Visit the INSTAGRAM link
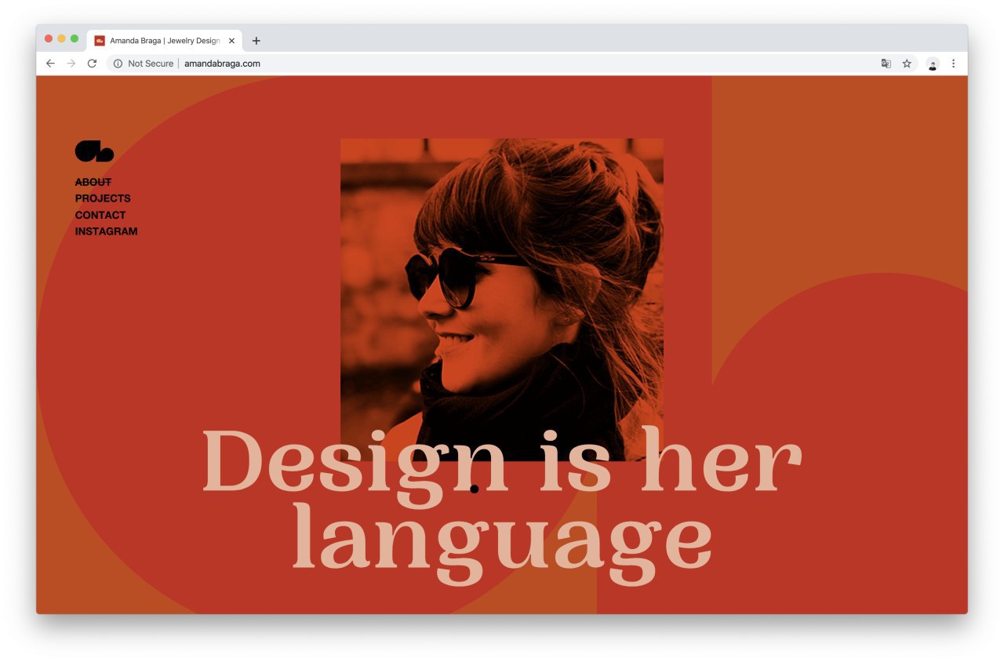 point(106,231)
